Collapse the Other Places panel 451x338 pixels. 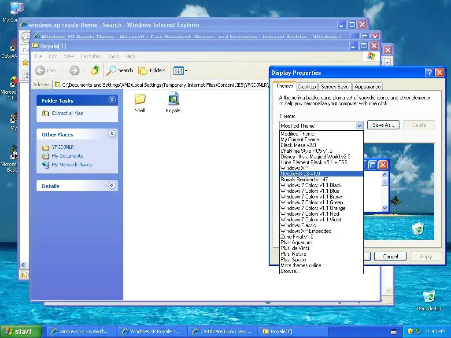coord(112,134)
